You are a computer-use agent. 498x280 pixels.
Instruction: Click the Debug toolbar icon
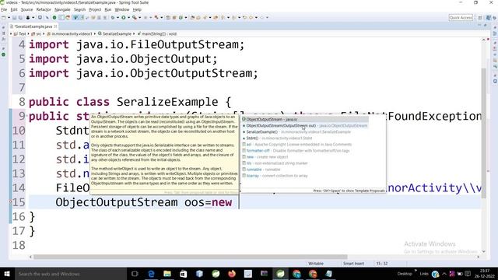pos(113,17)
